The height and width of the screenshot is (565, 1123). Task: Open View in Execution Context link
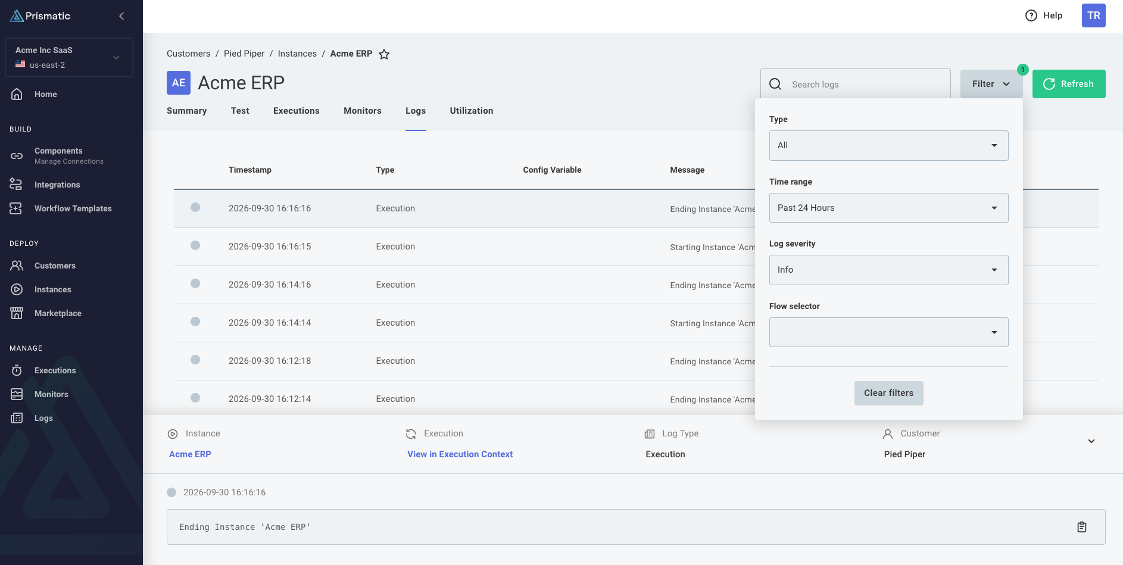tap(460, 454)
